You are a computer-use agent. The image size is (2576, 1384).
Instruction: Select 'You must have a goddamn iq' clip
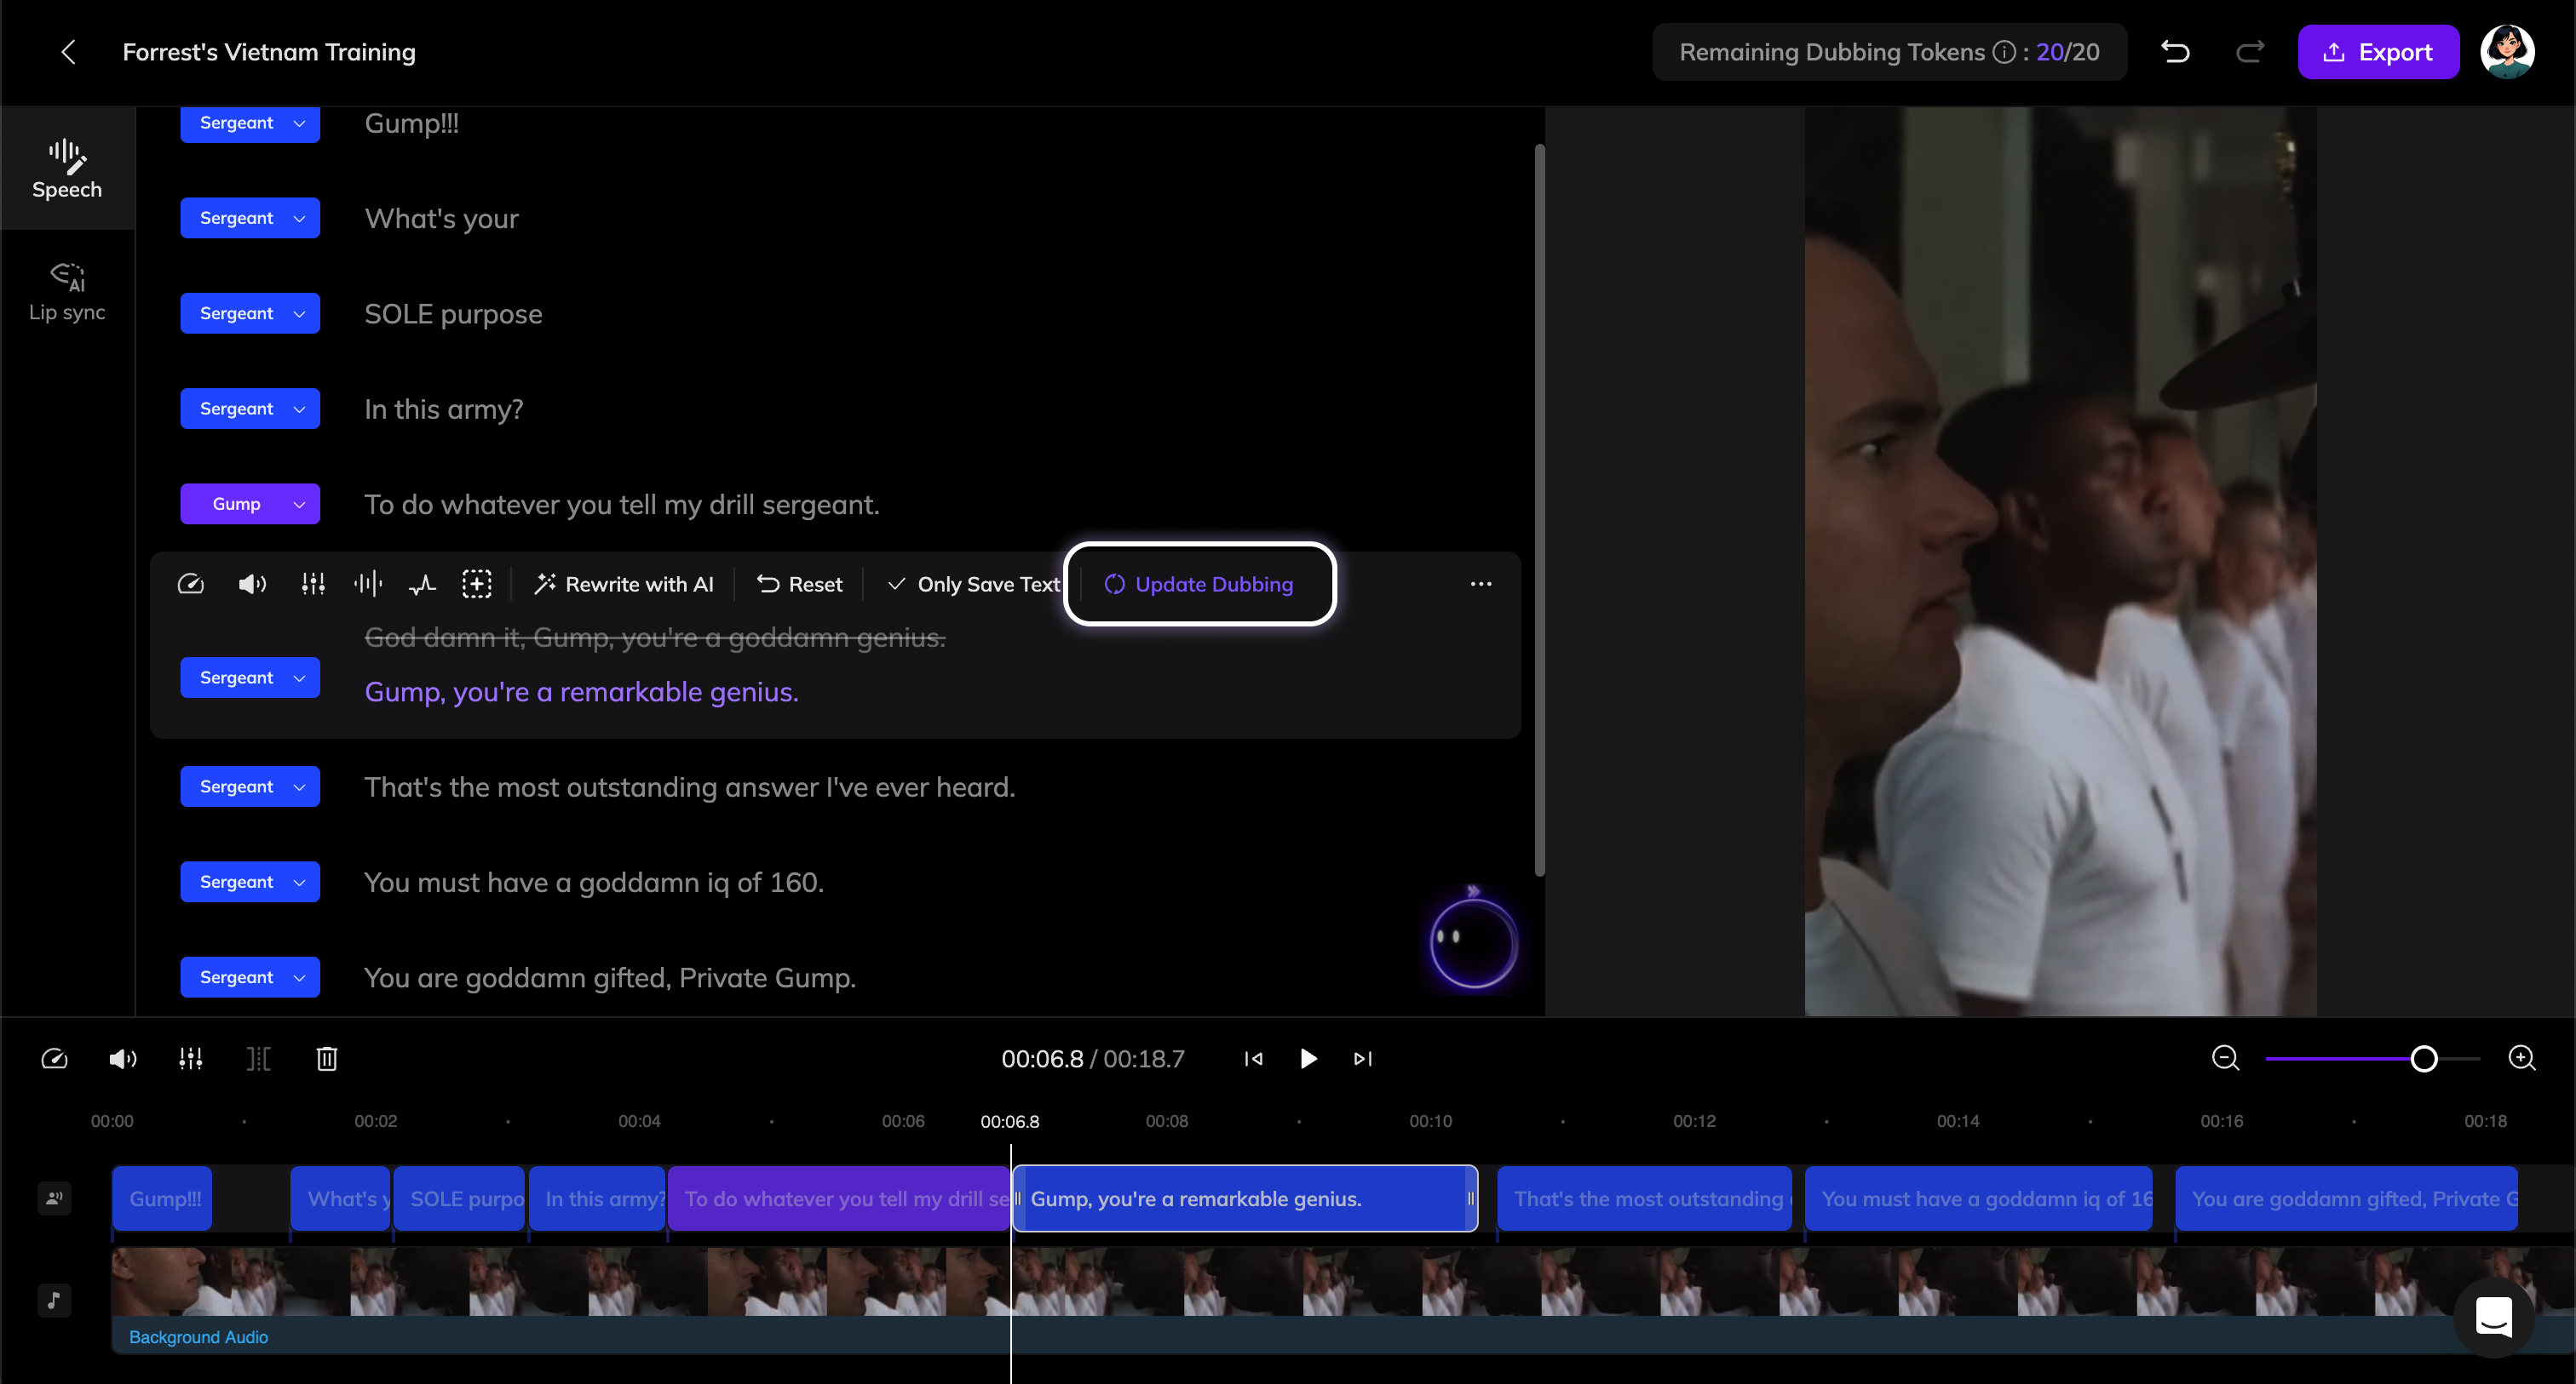click(1978, 1198)
